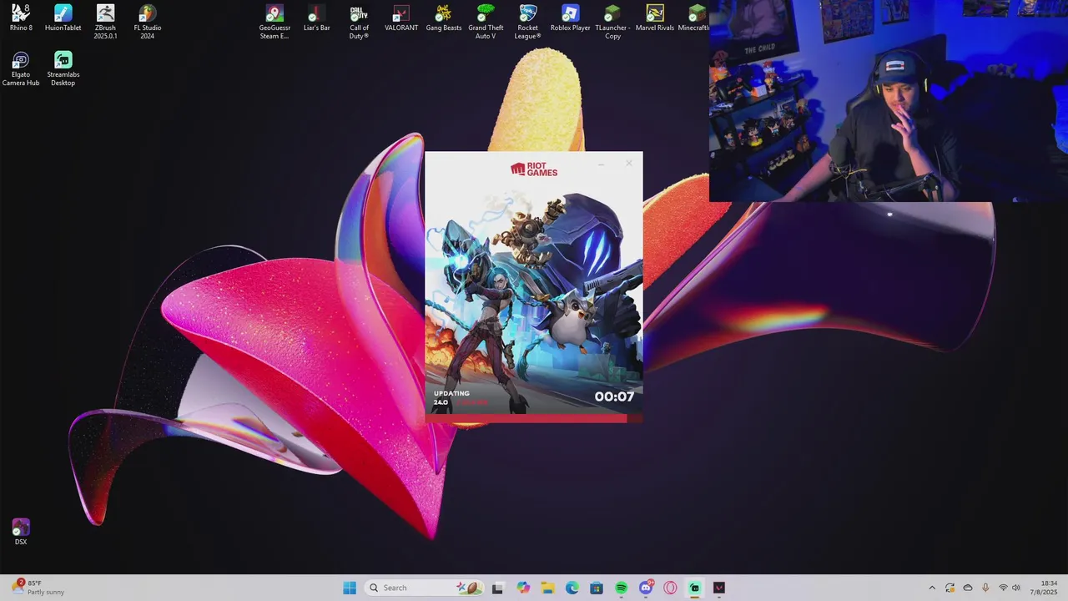The height and width of the screenshot is (601, 1068).
Task: Click the taskbar Search box
Action: (424, 588)
